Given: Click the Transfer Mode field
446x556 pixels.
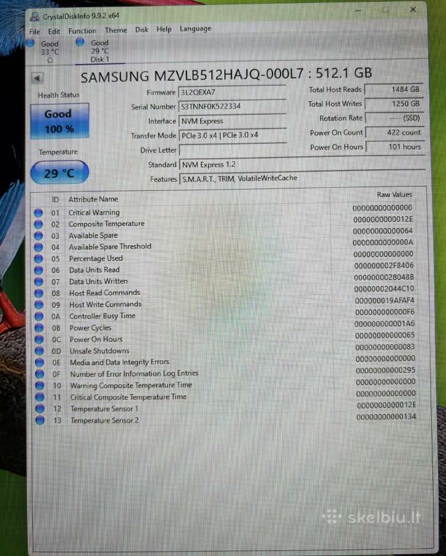Looking at the screenshot, I should (232, 135).
